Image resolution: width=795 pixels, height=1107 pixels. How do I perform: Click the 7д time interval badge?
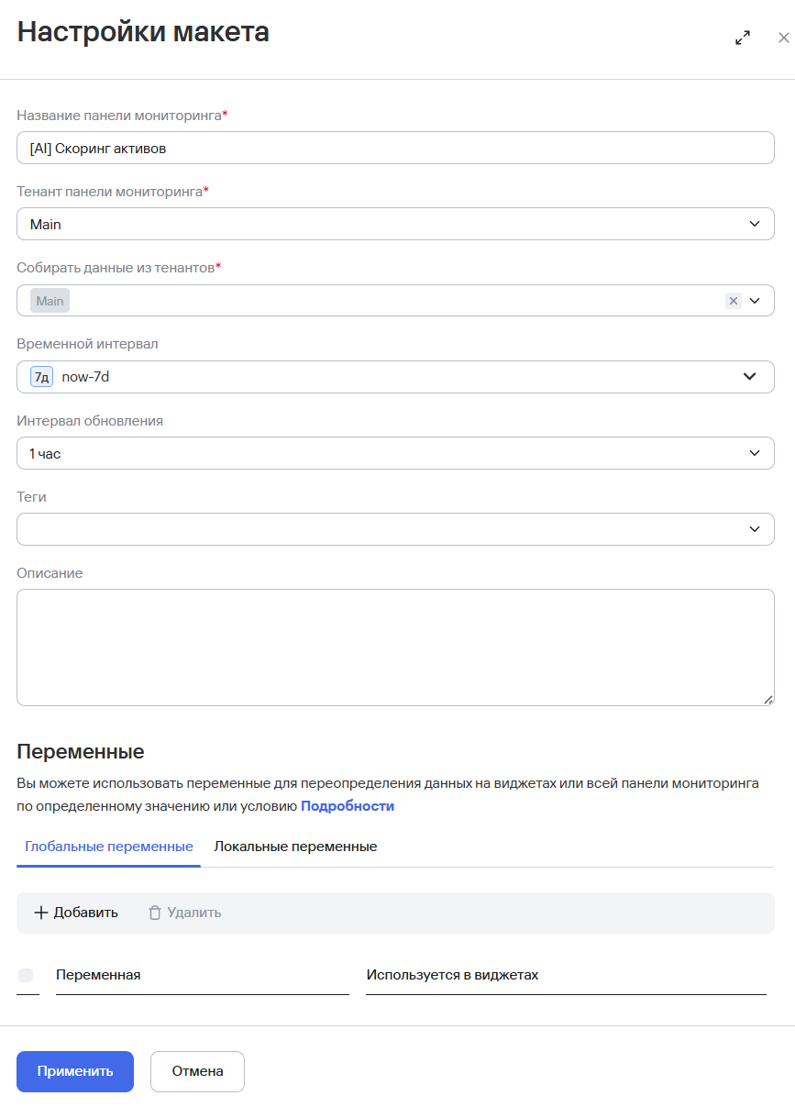click(42, 377)
